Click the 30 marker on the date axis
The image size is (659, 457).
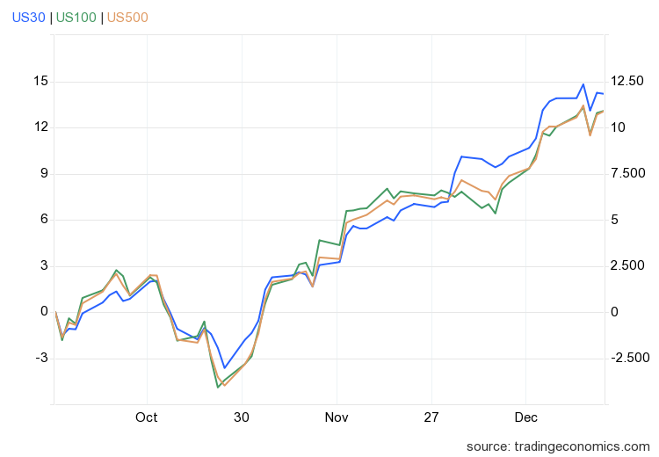(242, 417)
